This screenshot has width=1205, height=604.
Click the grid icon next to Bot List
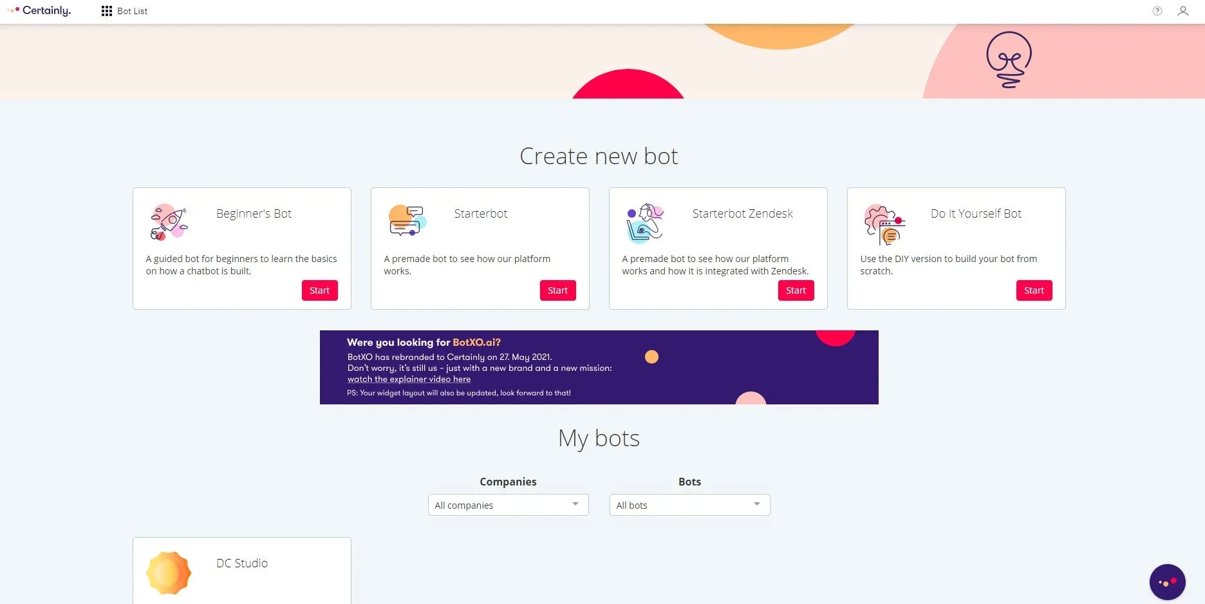[x=106, y=11]
